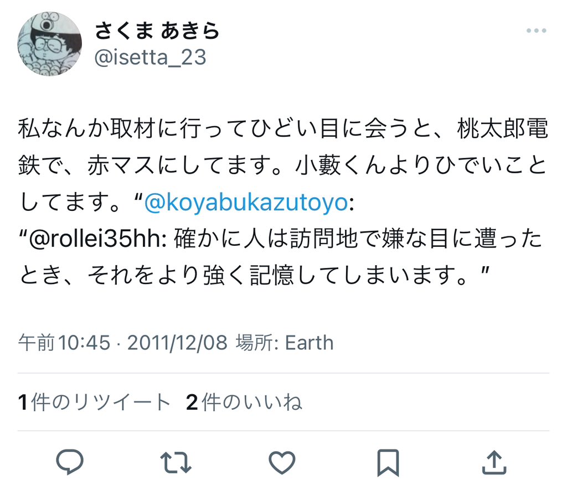Screen dimensions: 567x496
Task: Click the 午前10:45 timestamp
Action: pos(64,342)
